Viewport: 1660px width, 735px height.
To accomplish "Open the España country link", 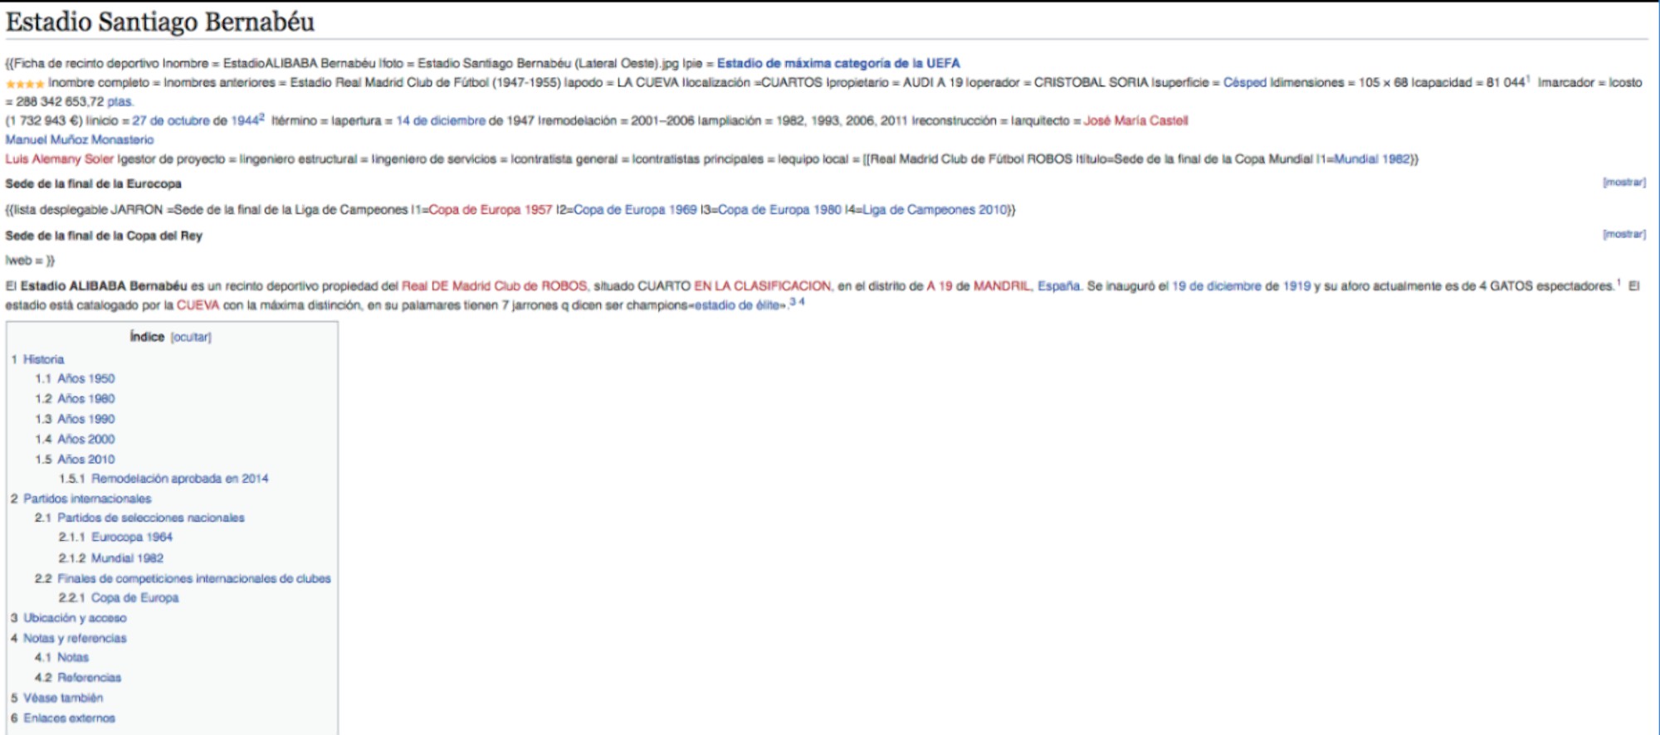I will point(1058,286).
